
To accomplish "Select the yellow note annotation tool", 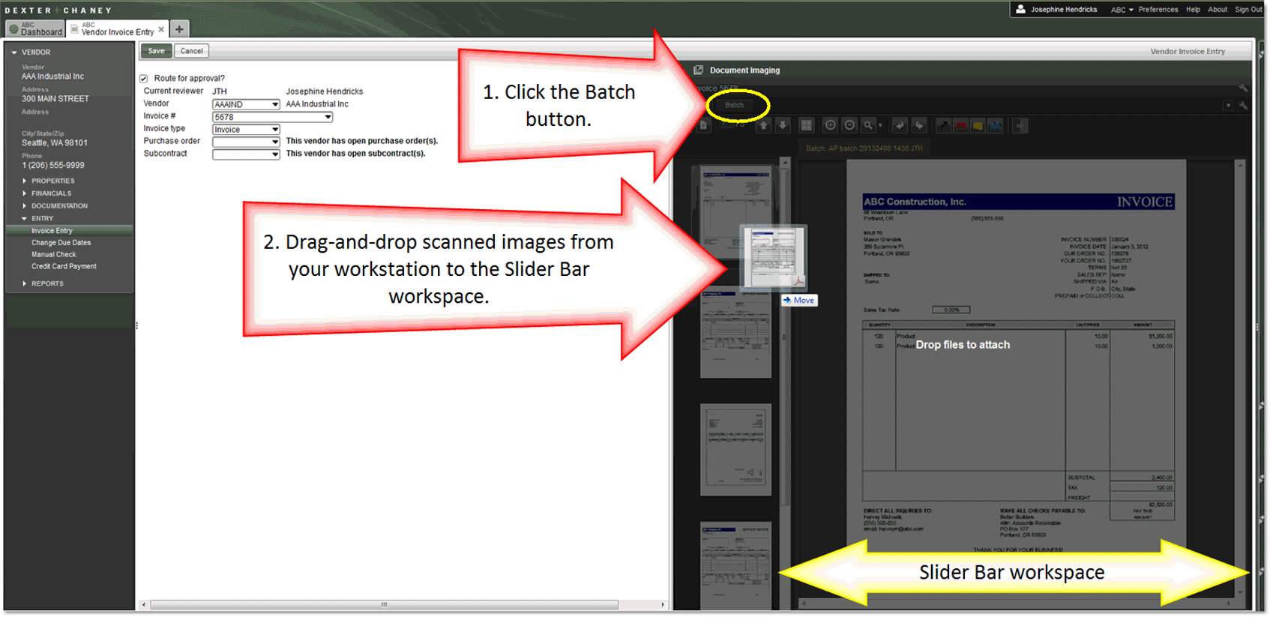I will coord(978,125).
